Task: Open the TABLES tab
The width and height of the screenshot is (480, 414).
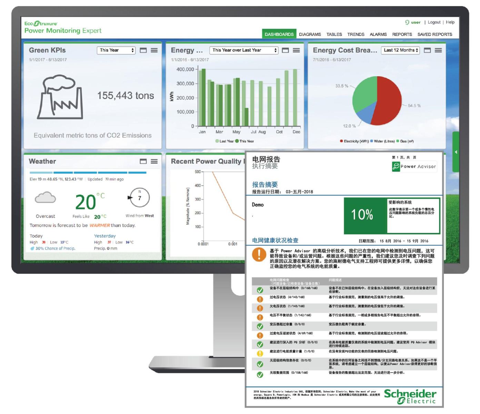Action: click(334, 34)
